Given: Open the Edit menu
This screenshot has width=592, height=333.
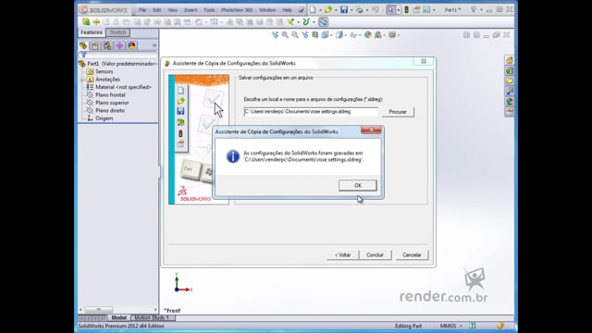Looking at the screenshot, I should tap(157, 10).
